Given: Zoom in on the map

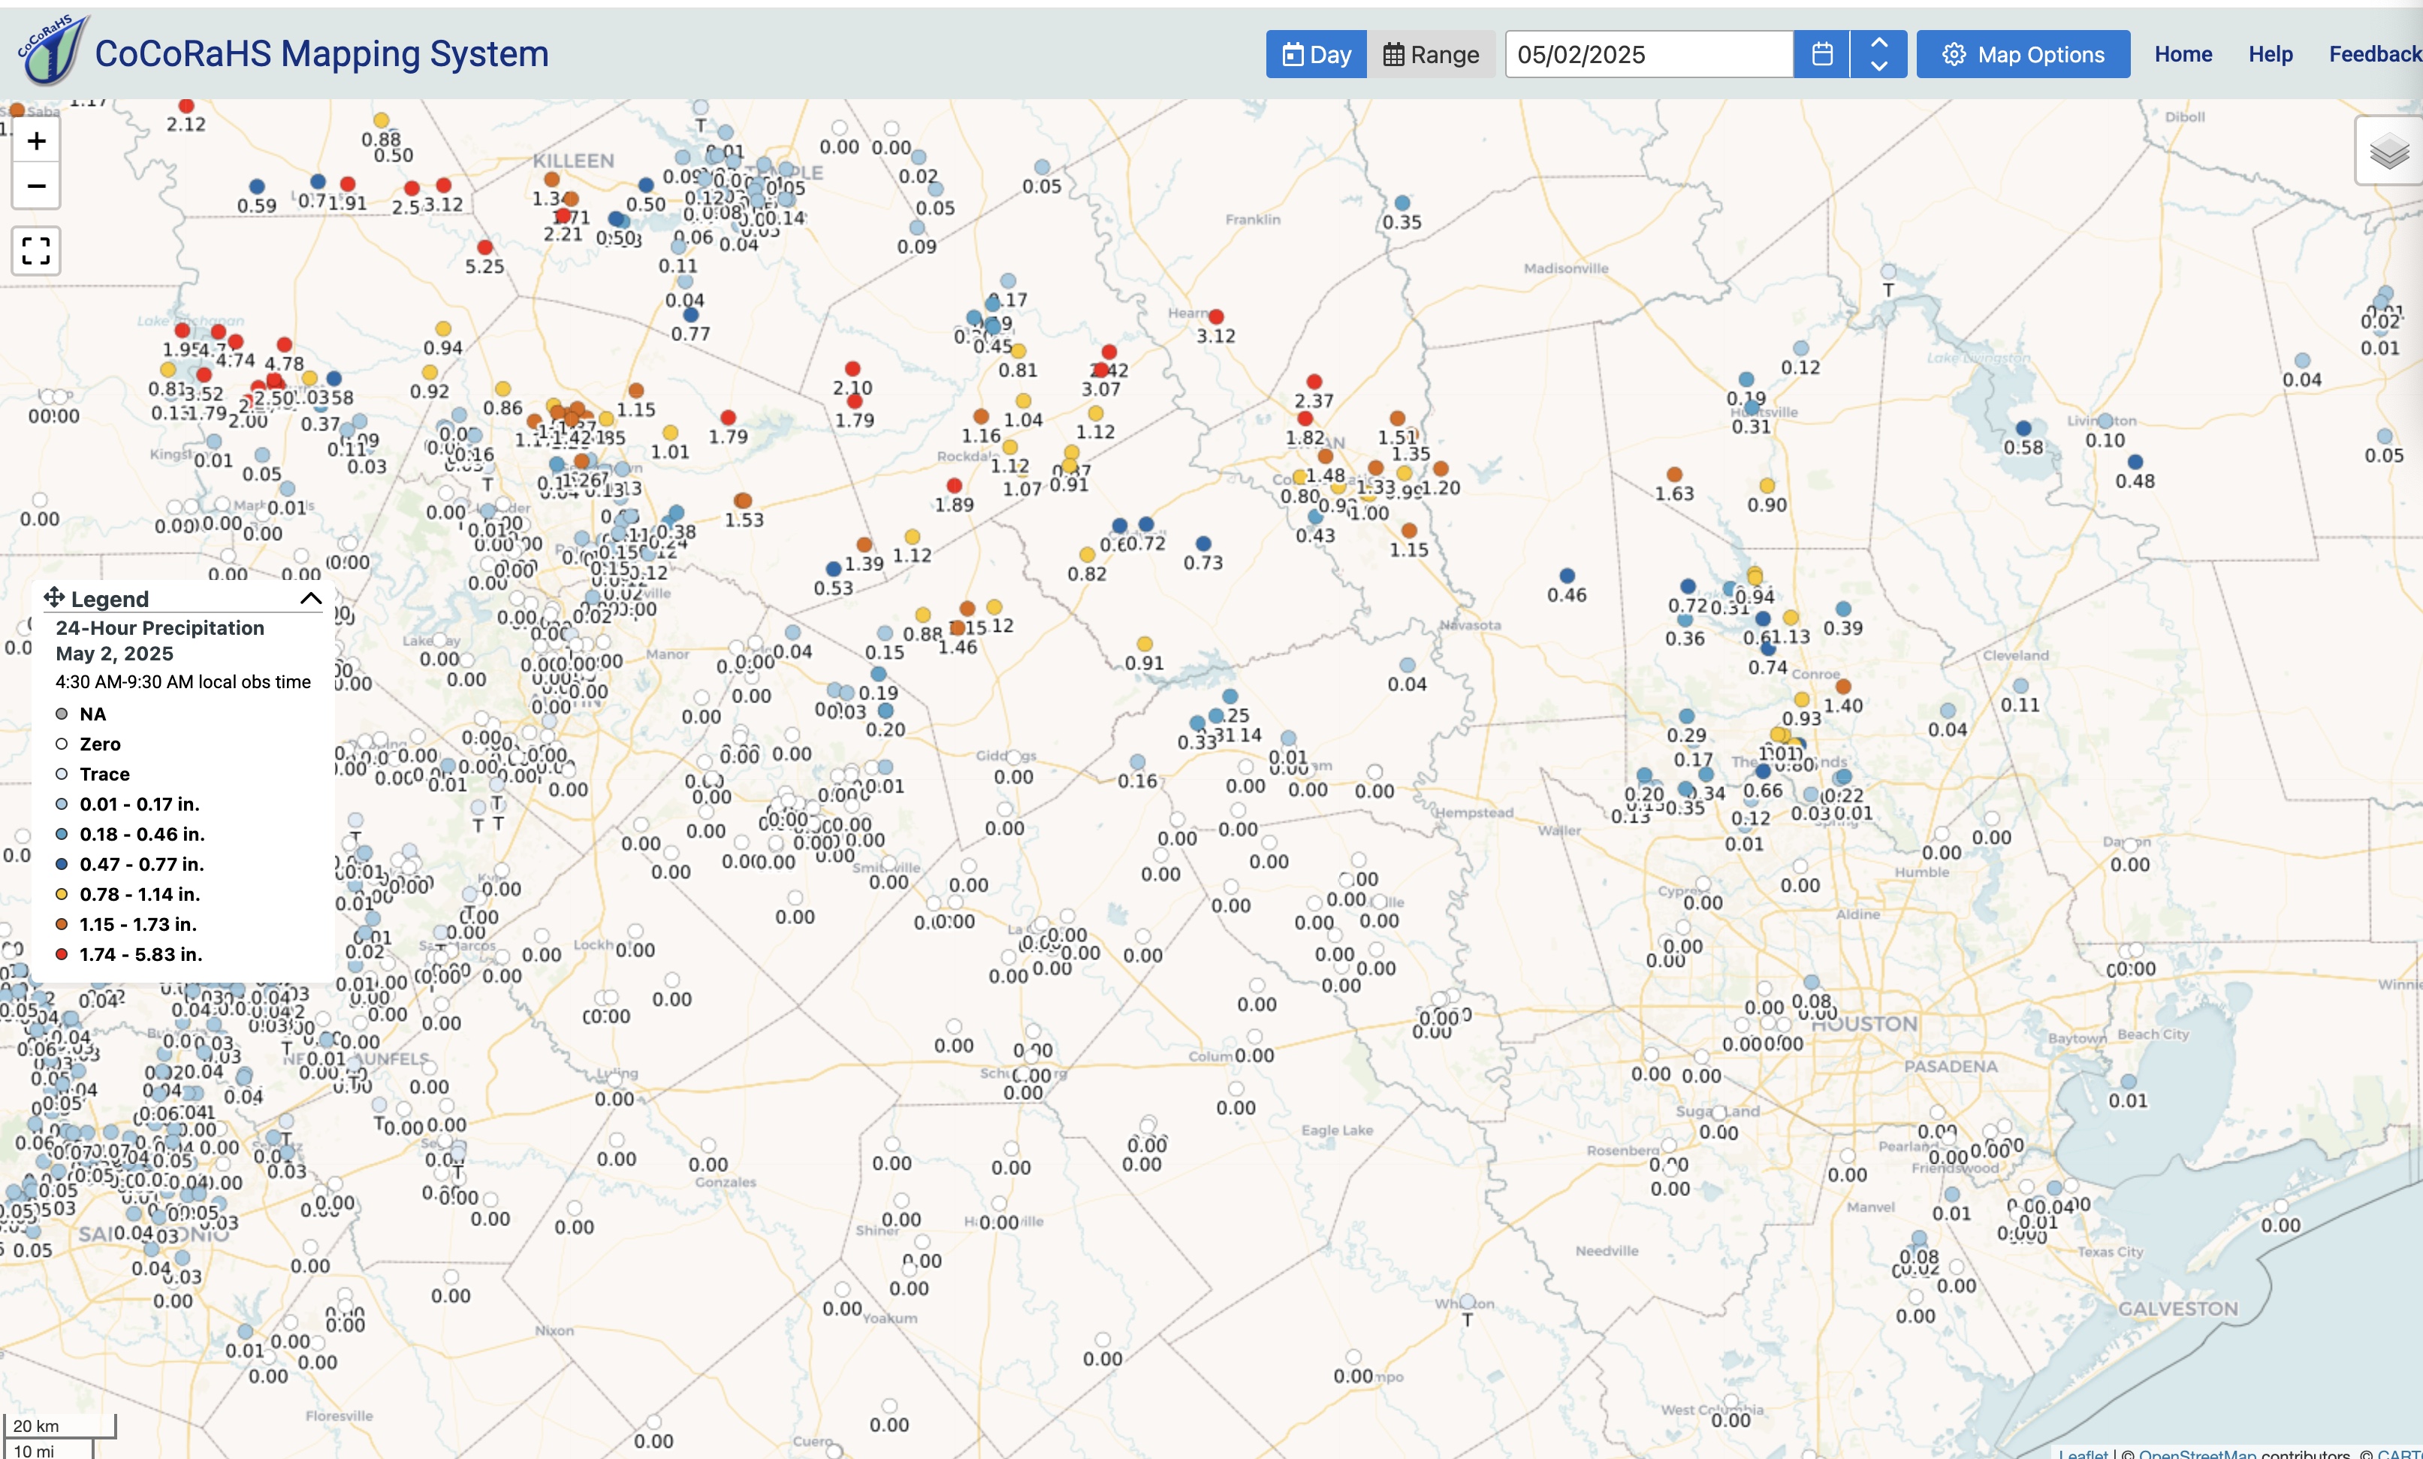Looking at the screenshot, I should click(36, 141).
